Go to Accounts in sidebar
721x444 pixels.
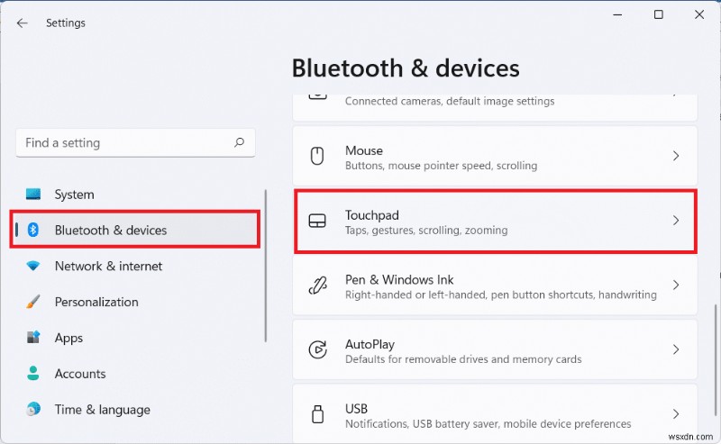80,374
